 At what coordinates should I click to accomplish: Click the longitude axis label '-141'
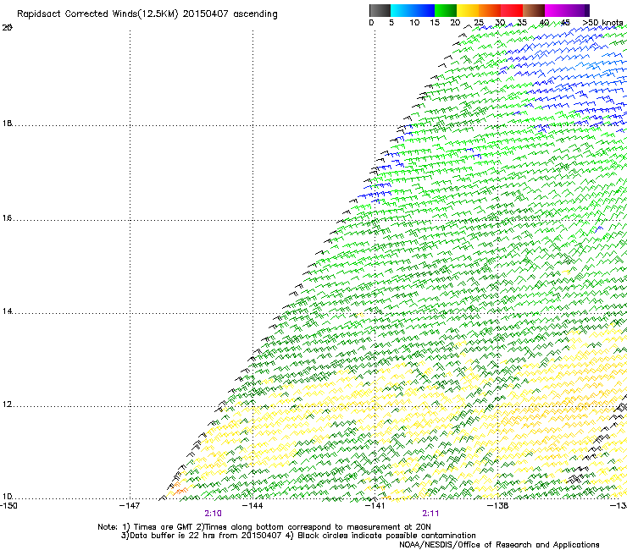pyautogui.click(x=375, y=506)
